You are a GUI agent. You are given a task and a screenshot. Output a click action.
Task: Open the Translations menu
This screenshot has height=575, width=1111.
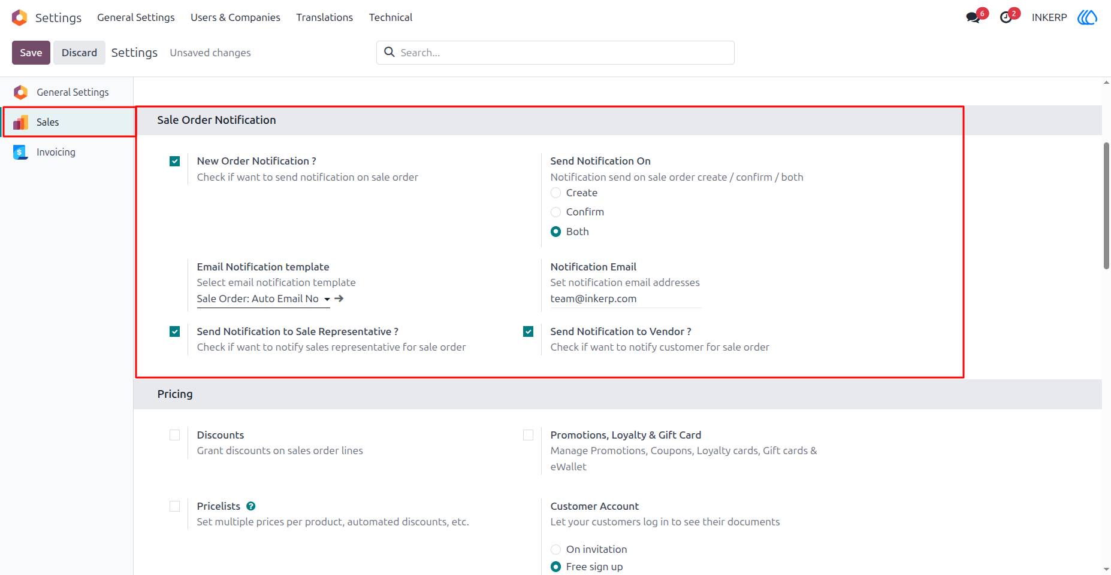(325, 17)
